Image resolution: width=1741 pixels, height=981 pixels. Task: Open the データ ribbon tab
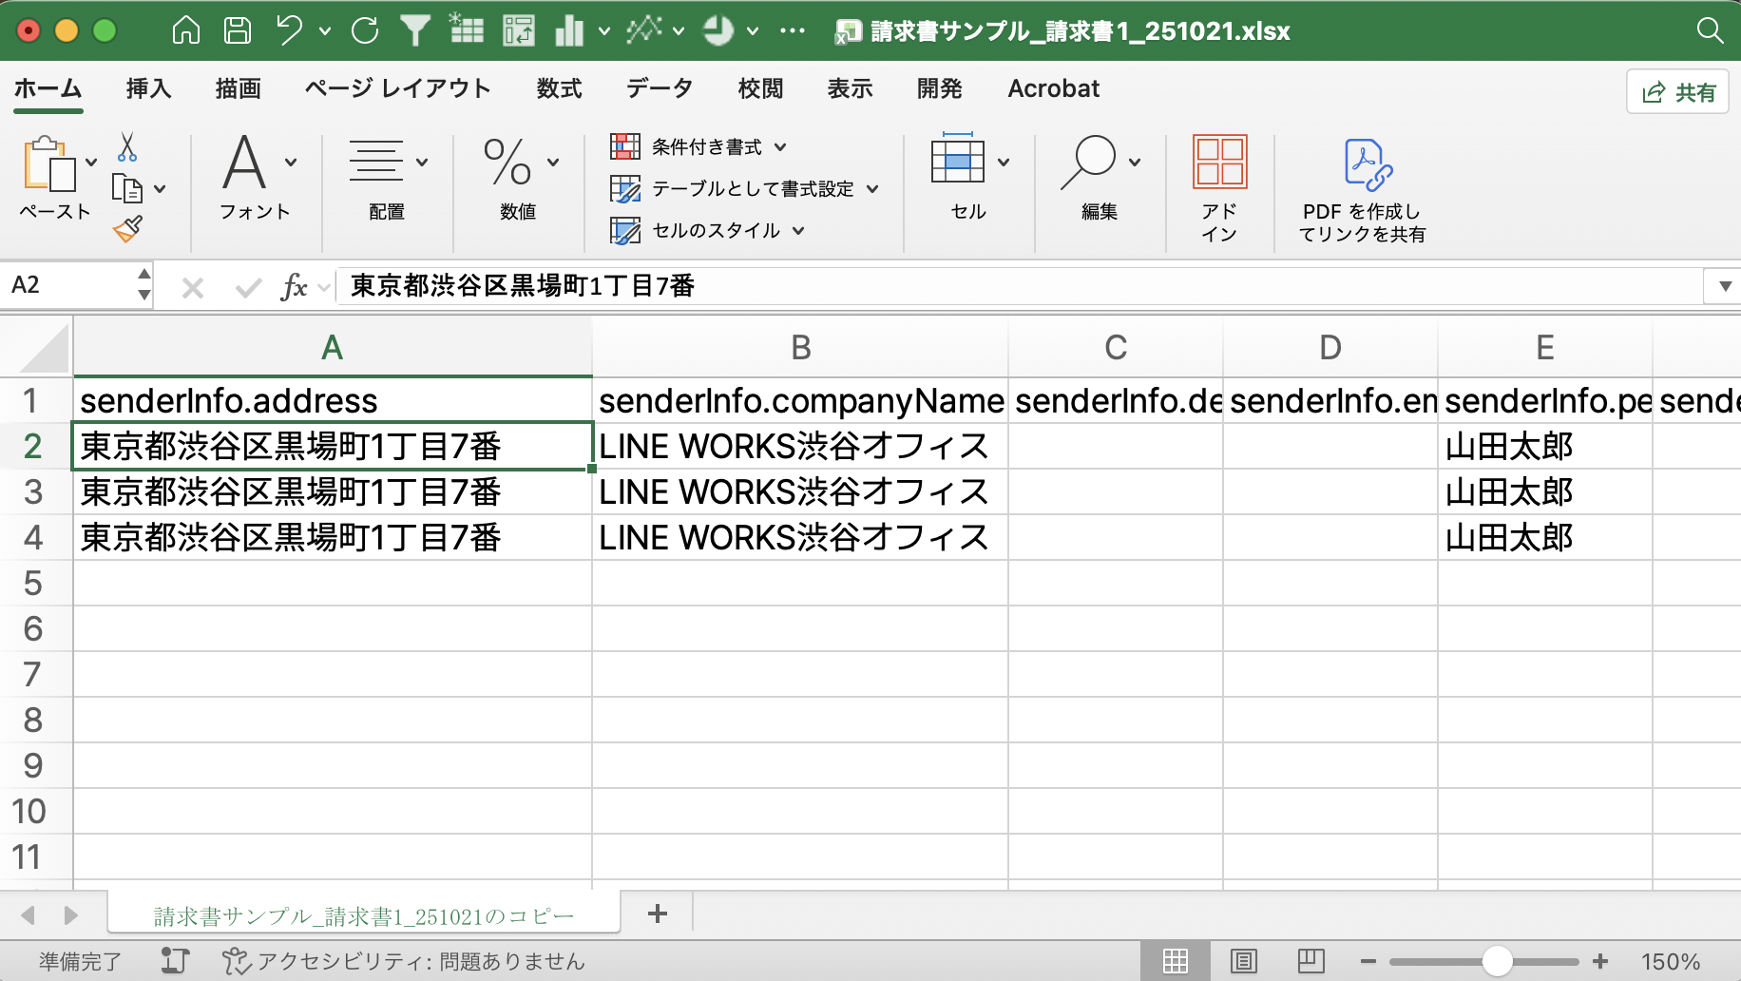(x=660, y=88)
